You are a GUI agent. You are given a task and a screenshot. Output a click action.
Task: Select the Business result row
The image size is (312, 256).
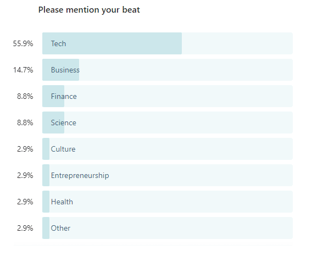tap(168, 70)
